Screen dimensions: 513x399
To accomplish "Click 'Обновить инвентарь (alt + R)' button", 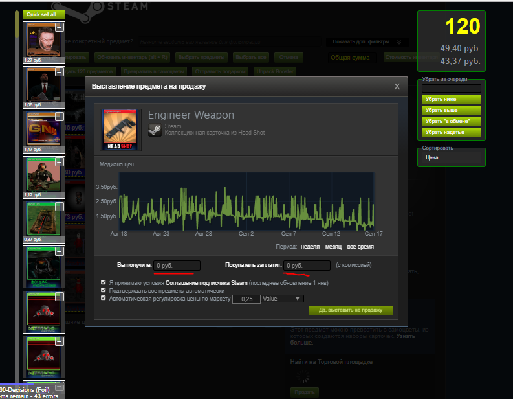I will 132,58.
